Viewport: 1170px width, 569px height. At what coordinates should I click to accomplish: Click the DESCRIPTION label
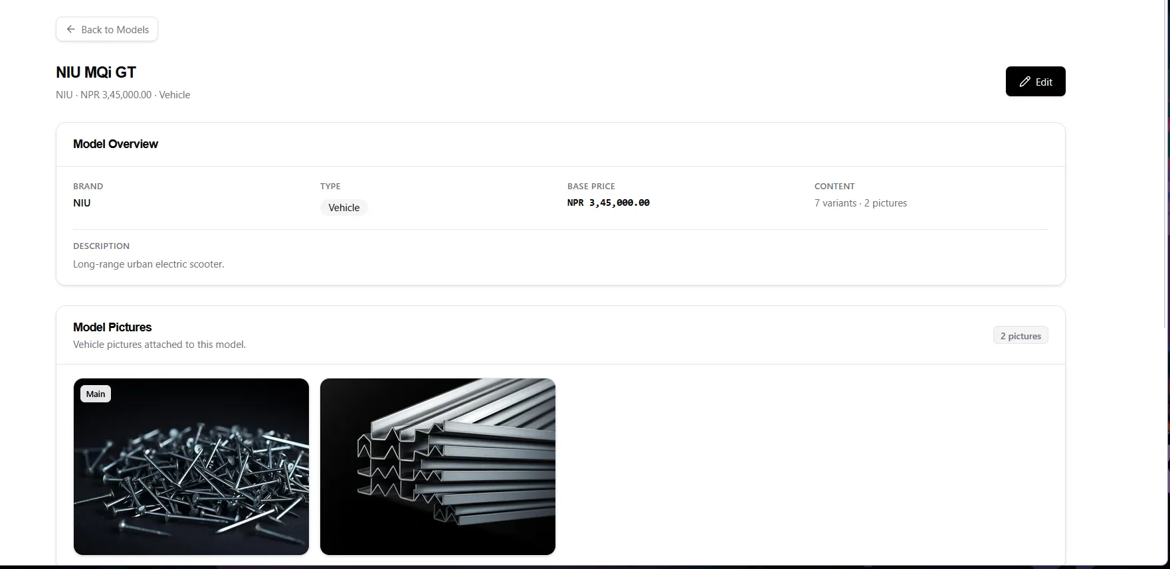pyautogui.click(x=101, y=246)
